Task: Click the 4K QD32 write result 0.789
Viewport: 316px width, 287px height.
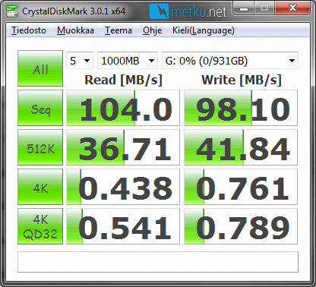Action: pyautogui.click(x=241, y=226)
